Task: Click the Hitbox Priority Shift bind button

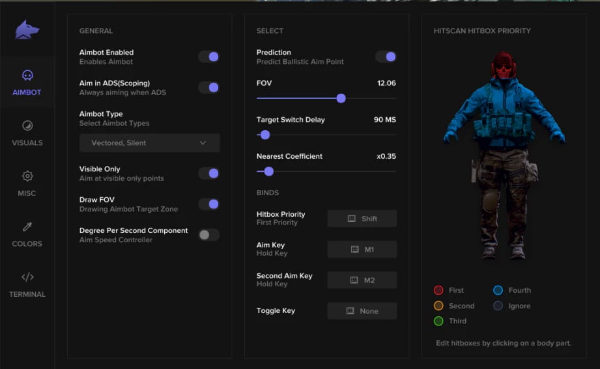Action: tap(362, 219)
